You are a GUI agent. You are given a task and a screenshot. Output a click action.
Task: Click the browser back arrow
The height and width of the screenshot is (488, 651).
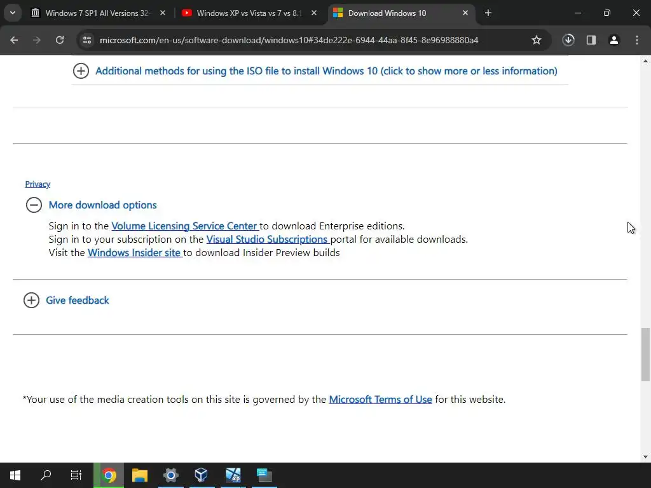[x=14, y=40]
